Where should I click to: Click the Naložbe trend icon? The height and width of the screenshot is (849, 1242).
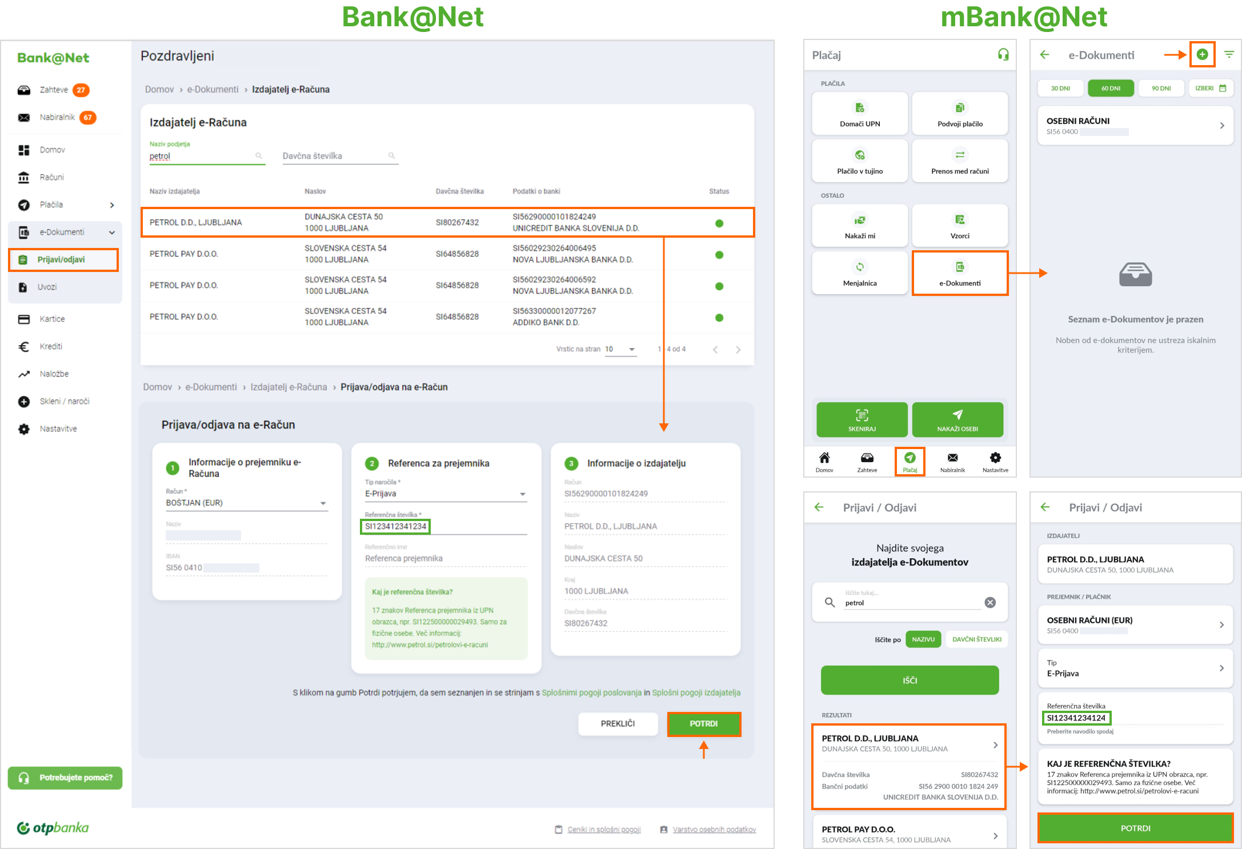click(x=24, y=374)
